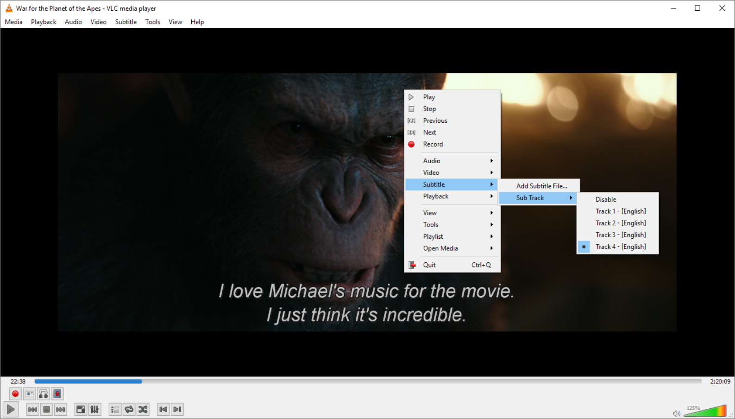Show the playlist using the list icon
The height and width of the screenshot is (419, 735).
[115, 409]
